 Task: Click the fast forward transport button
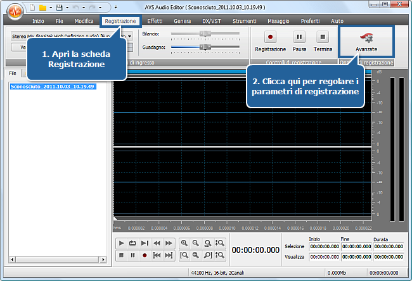click(169, 243)
